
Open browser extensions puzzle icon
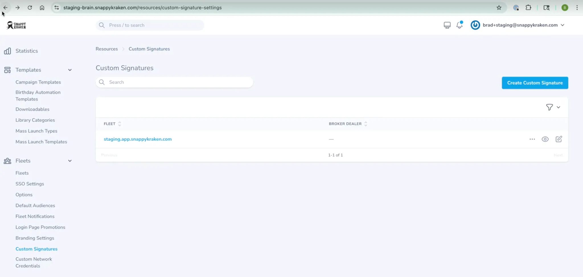point(528,8)
